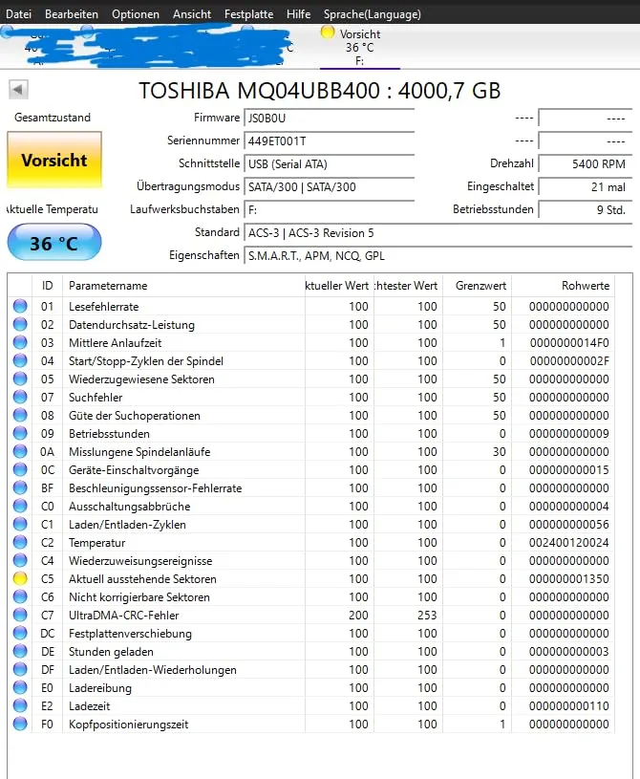
Task: Click the status icon for Güte der Suchoperationen
Action: pos(20,416)
